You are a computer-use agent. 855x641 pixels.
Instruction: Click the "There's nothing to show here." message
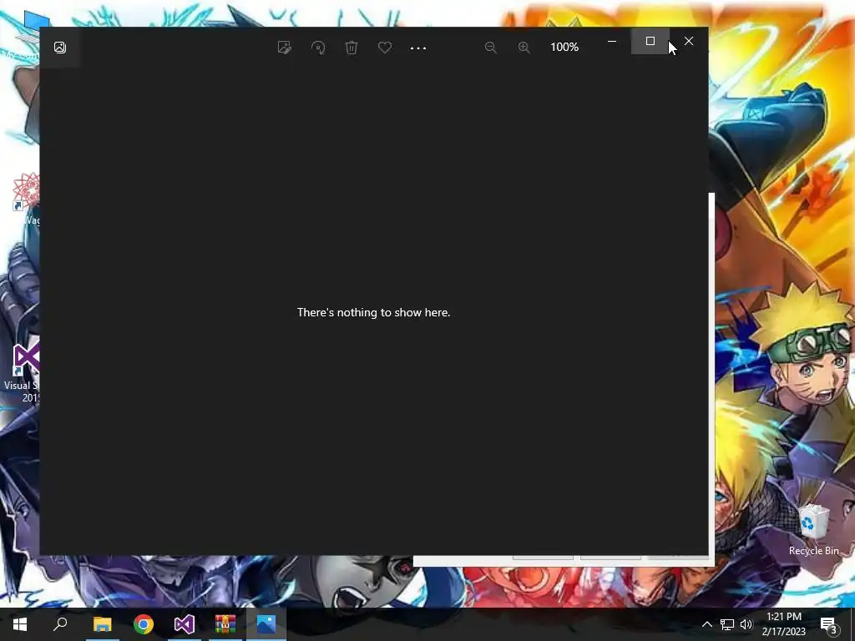coord(373,312)
